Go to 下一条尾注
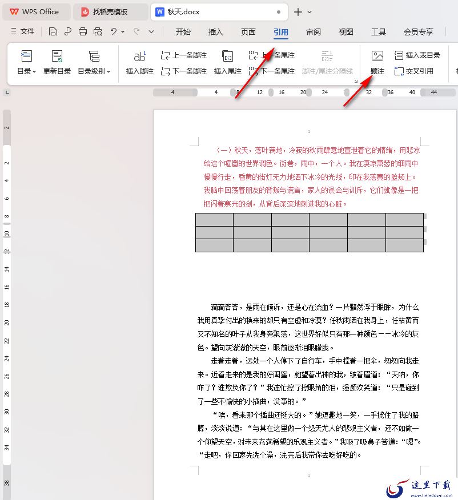The width and height of the screenshot is (458, 500). 271,71
